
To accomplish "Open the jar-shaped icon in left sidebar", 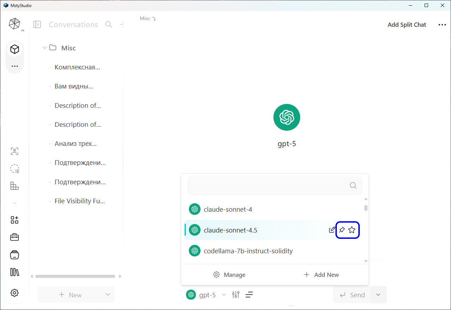I will click(14, 255).
